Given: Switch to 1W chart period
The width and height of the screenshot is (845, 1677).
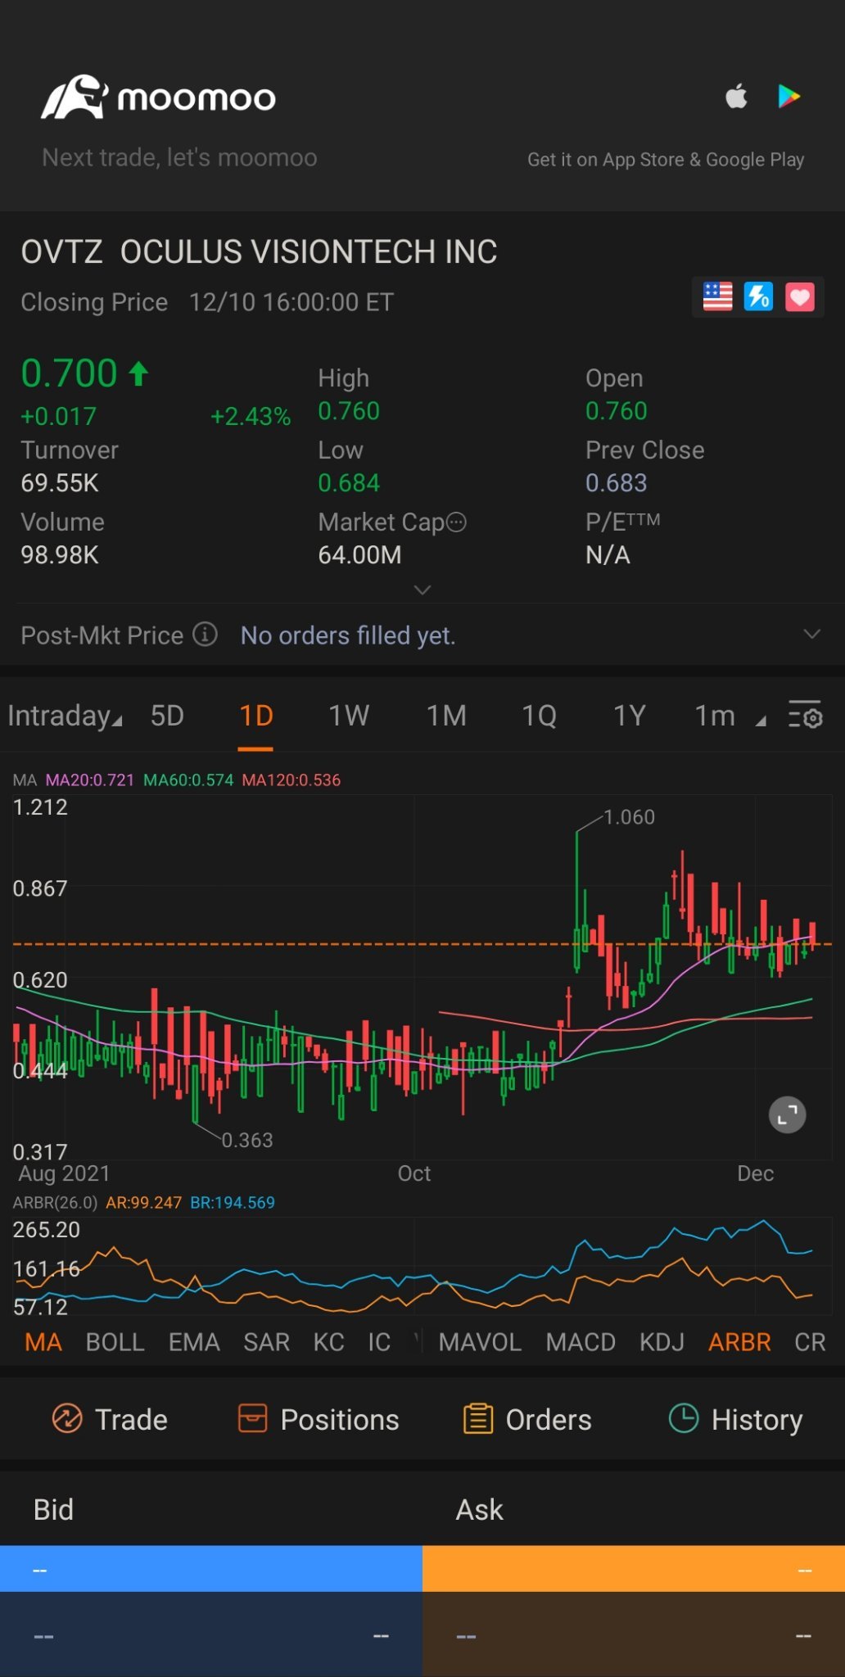Looking at the screenshot, I should tap(349, 716).
